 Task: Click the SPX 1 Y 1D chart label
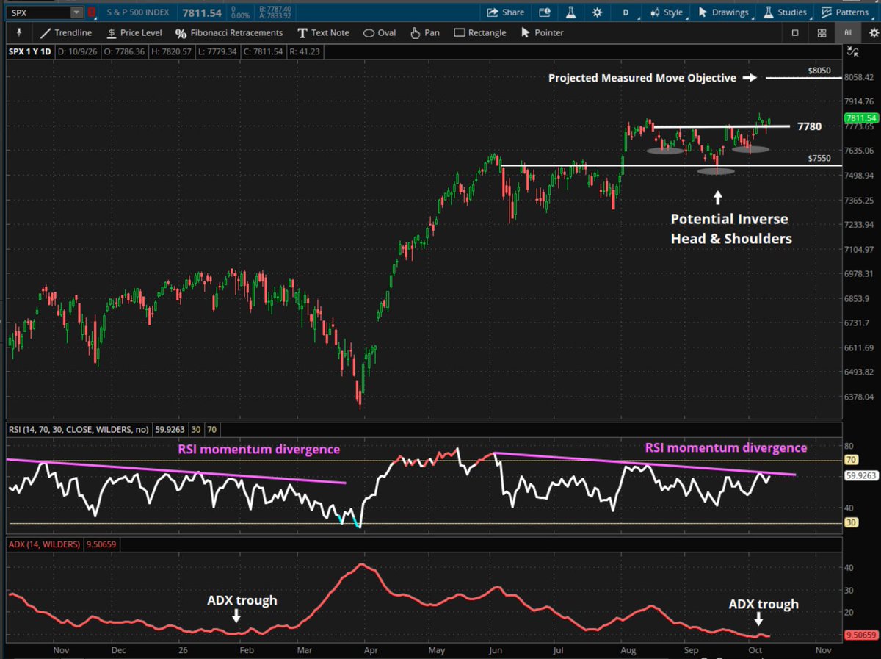coord(29,51)
